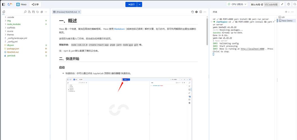
Task: Open the dropdown arrow beside 运行
Action: coord(140,4)
